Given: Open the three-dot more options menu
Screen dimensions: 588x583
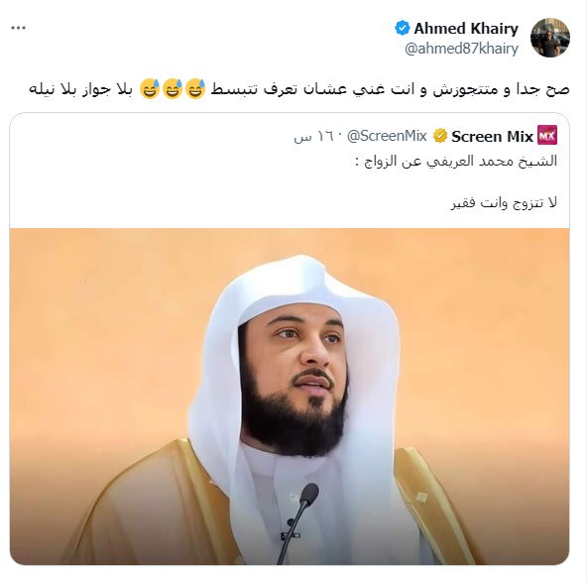Looking at the screenshot, I should (x=19, y=28).
